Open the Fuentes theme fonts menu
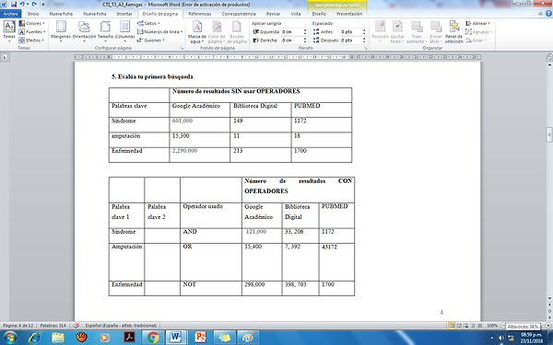The image size is (553, 345). 31,31
